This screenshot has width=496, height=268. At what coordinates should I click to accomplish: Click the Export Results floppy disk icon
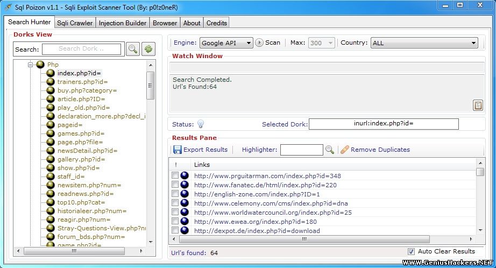177,150
